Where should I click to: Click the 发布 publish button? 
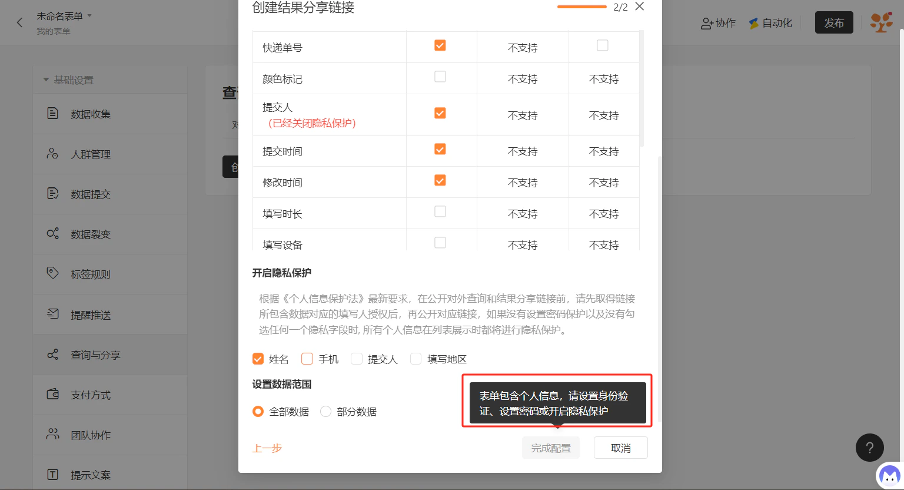pos(834,23)
